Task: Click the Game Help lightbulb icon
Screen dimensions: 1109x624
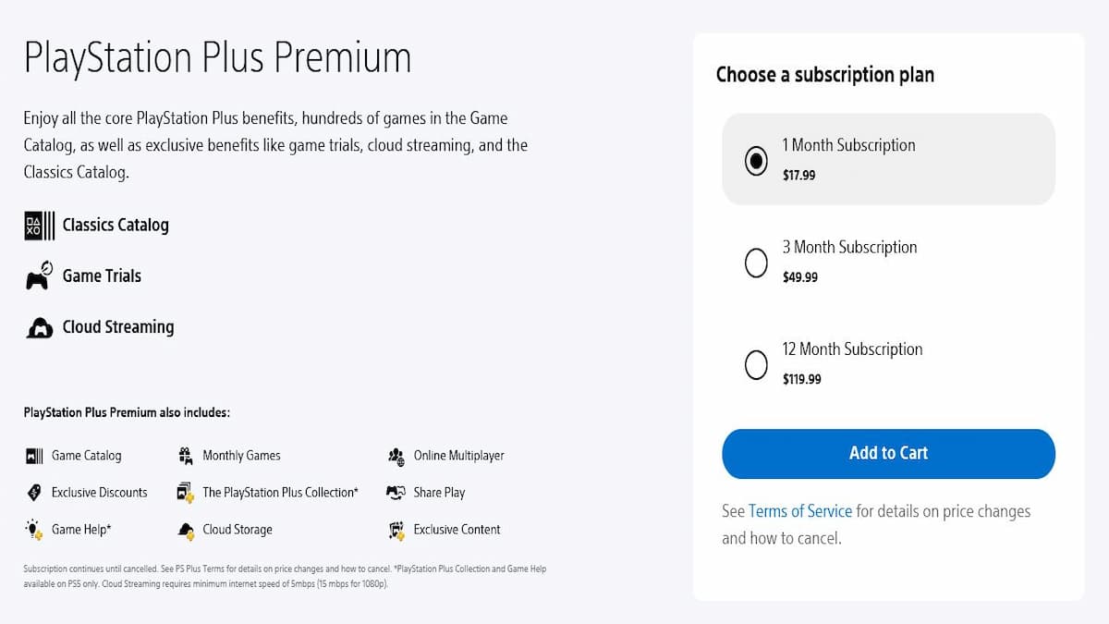Action: coord(34,530)
